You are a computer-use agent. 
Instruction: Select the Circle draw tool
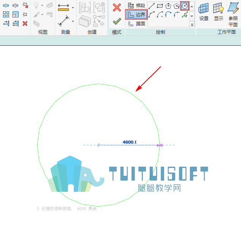185,6
